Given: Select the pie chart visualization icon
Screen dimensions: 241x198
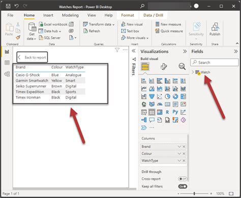Looking at the screenshot, I should click(167, 96).
